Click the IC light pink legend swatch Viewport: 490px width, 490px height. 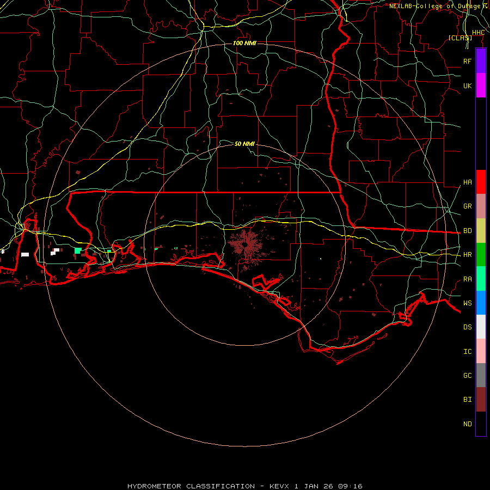coord(481,351)
